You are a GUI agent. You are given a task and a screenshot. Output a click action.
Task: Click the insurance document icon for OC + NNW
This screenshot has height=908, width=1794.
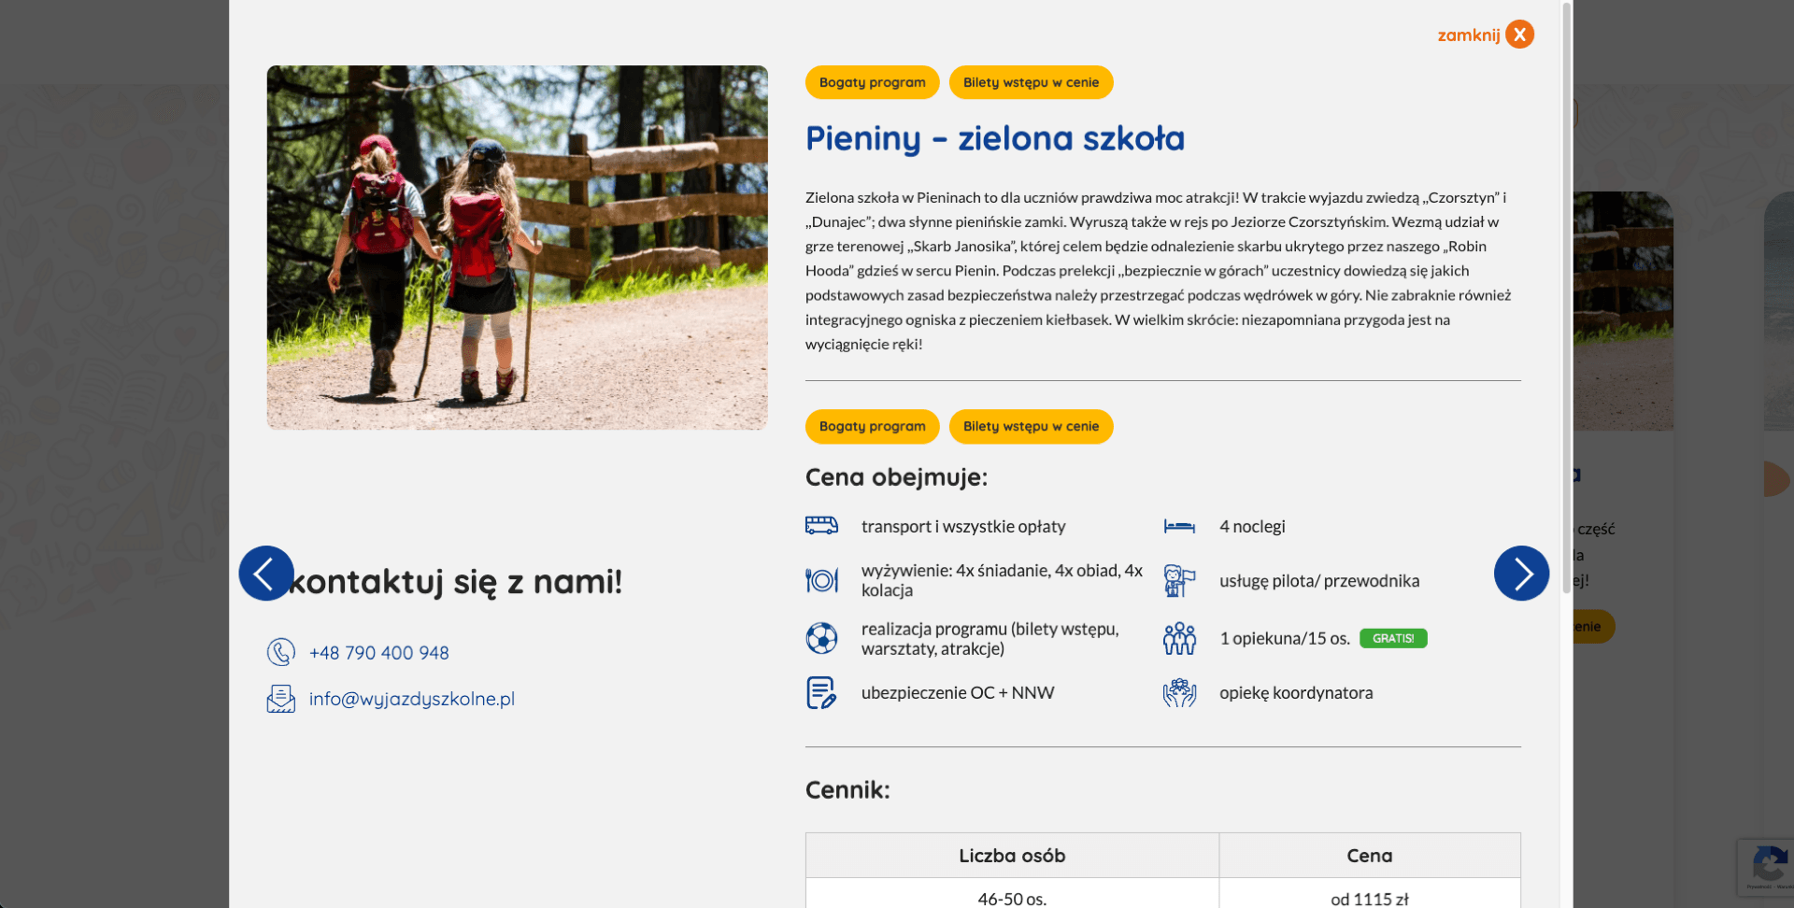pos(821,692)
